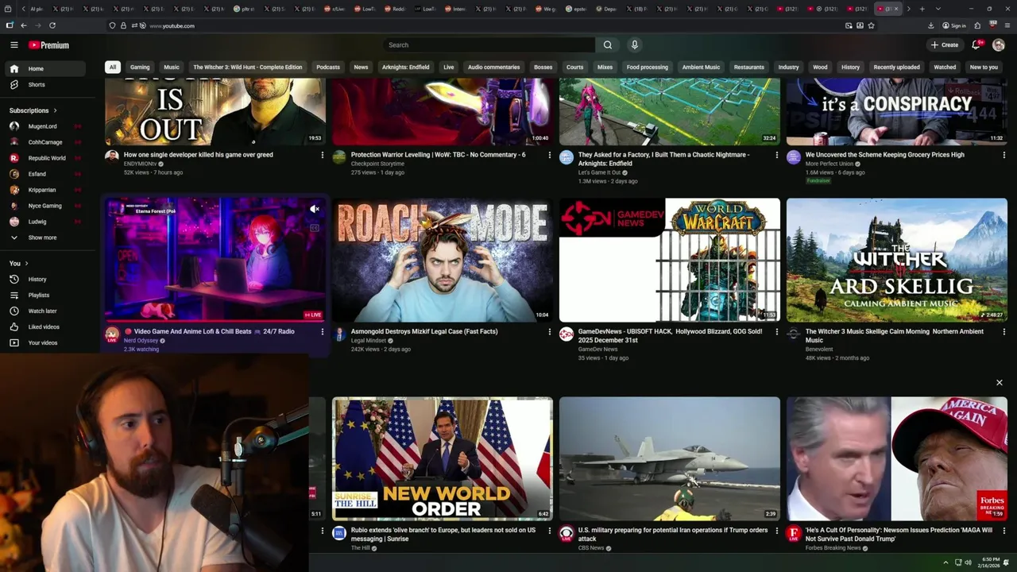Select the All filter chip
This screenshot has width=1017, height=572.
[x=113, y=68]
